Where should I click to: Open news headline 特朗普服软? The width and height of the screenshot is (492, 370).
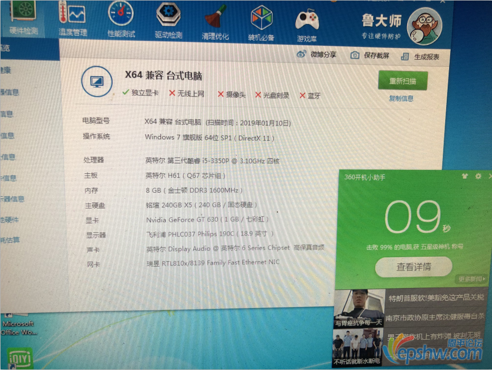(436, 298)
